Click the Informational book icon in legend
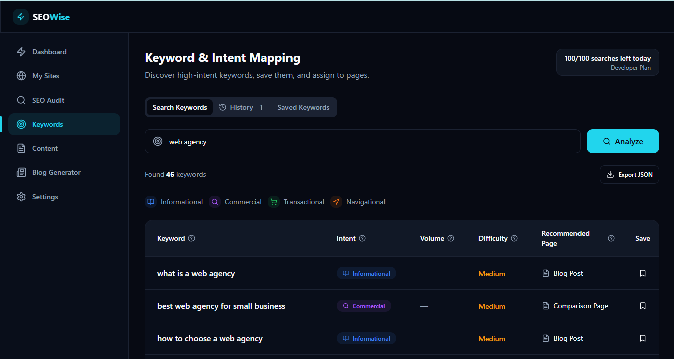674x359 pixels. (x=150, y=202)
